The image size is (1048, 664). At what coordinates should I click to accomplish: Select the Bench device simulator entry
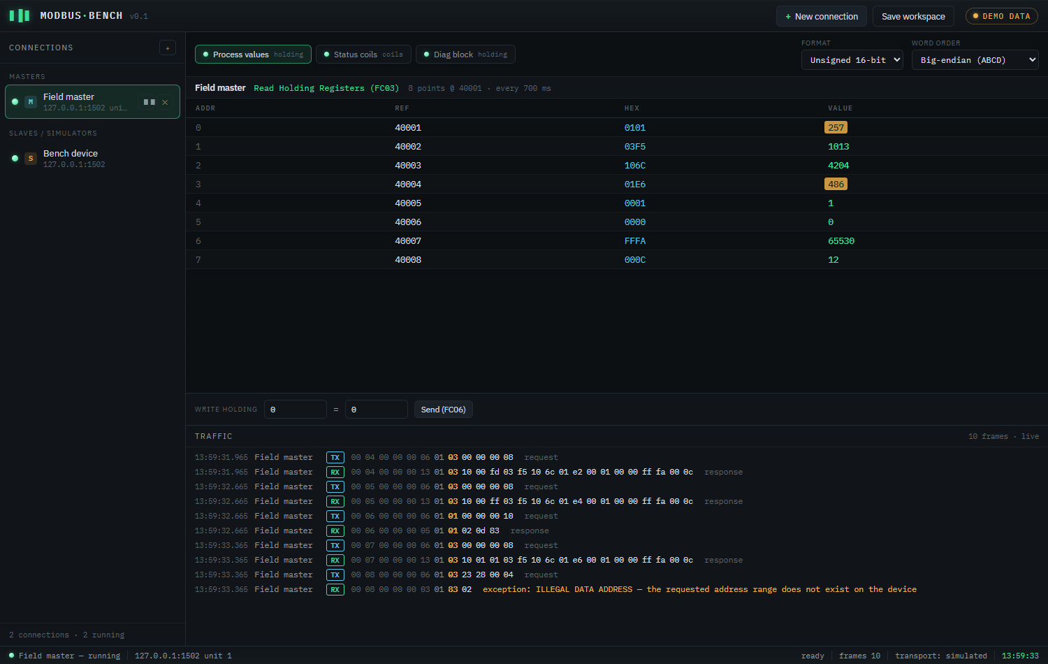click(x=92, y=159)
